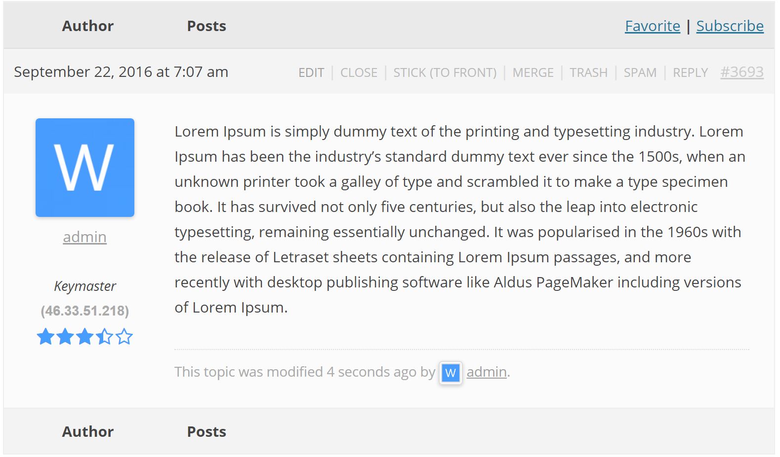
Task: Click the author IP address 46.33.51.218
Action: [x=85, y=311]
